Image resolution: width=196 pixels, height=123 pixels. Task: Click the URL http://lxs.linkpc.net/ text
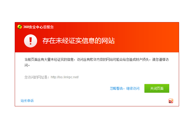pos(65,77)
